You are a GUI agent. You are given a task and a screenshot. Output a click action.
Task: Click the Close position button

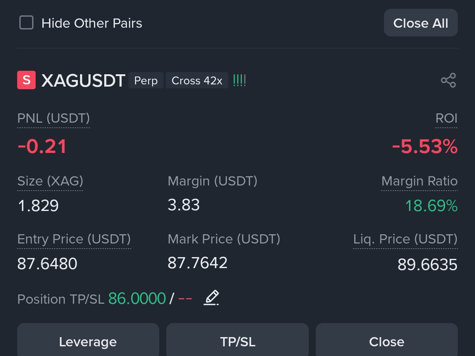[x=387, y=341]
